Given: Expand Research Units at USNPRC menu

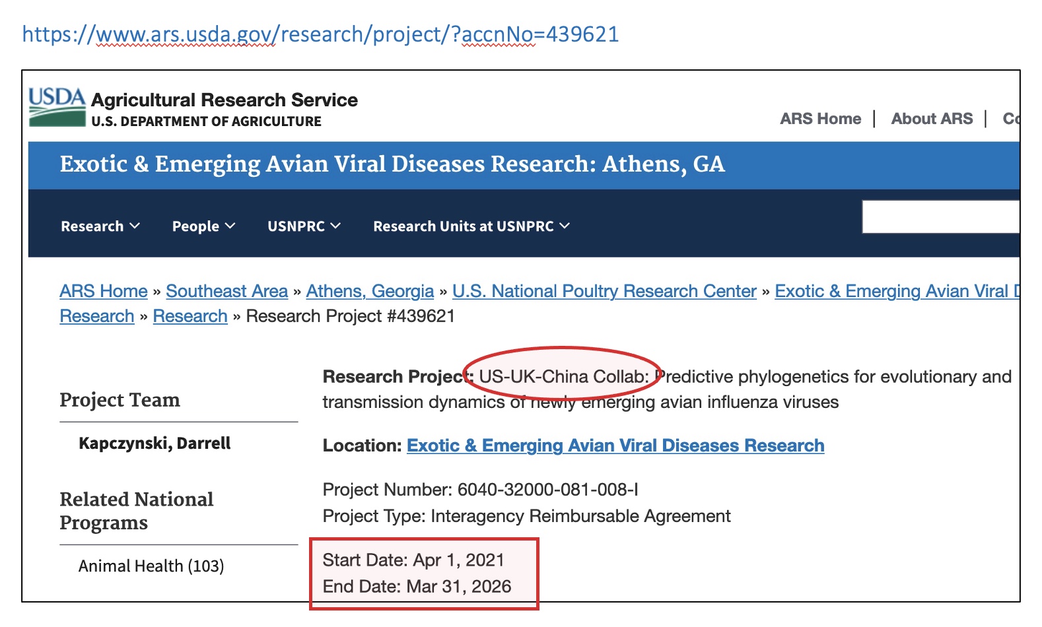Looking at the screenshot, I should tap(471, 226).
